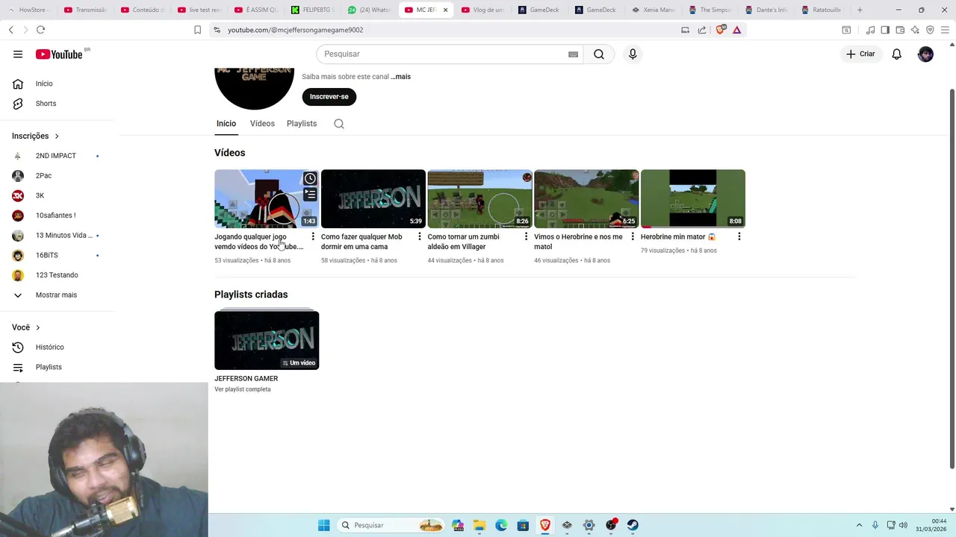Click the page vertical scrollbar
The height and width of the screenshot is (537, 956).
pos(952,280)
